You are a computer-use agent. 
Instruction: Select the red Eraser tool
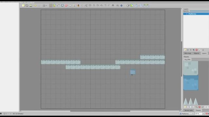pyautogui.click(x=66, y=6)
